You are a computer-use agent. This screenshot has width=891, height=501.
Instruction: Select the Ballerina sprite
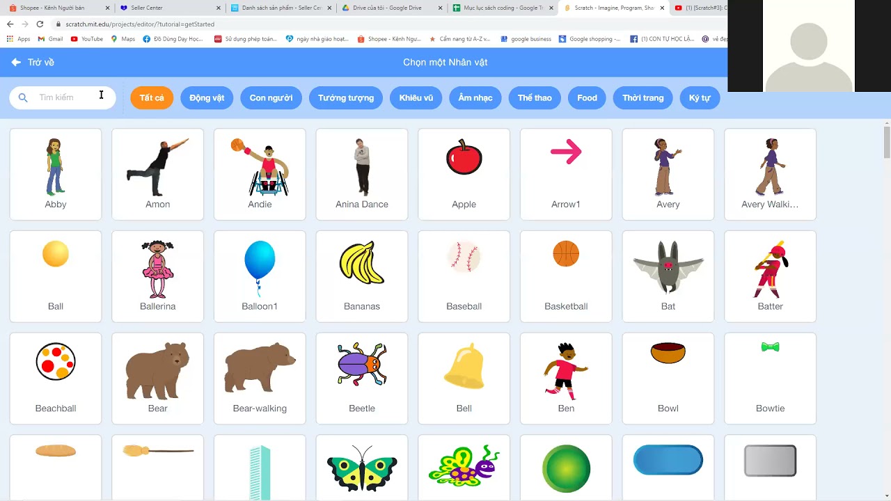pos(158,276)
